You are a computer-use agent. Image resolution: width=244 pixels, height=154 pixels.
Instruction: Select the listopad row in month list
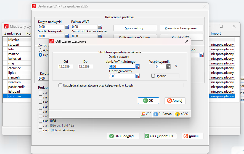[15, 91]
